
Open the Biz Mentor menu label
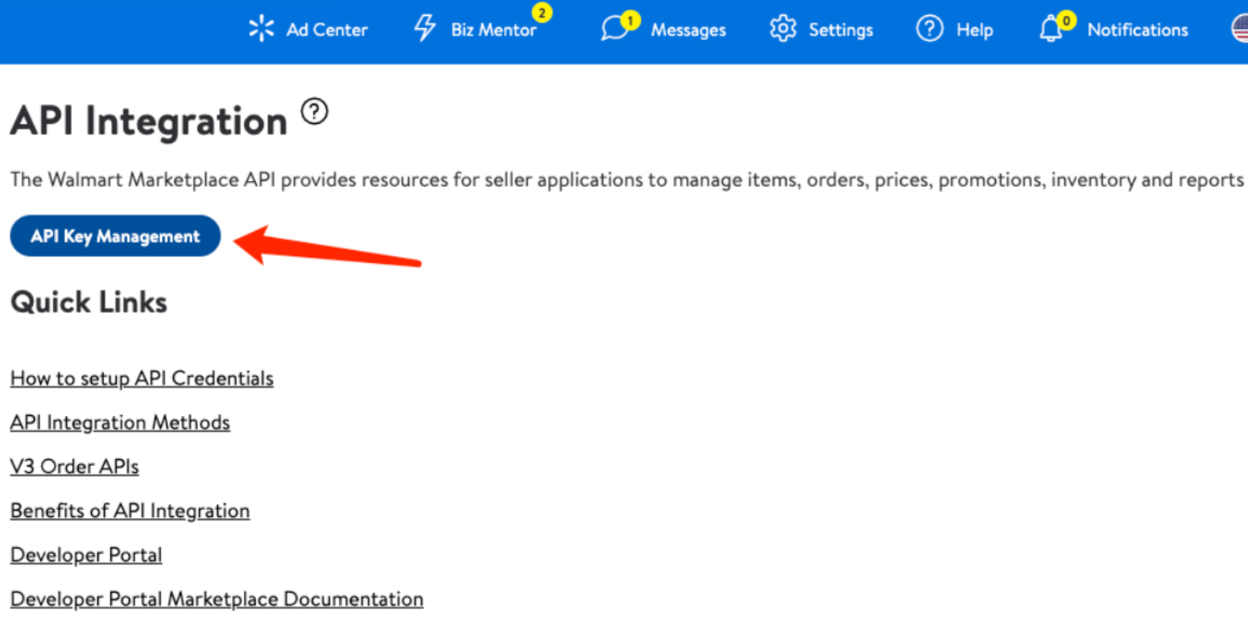[x=494, y=30]
